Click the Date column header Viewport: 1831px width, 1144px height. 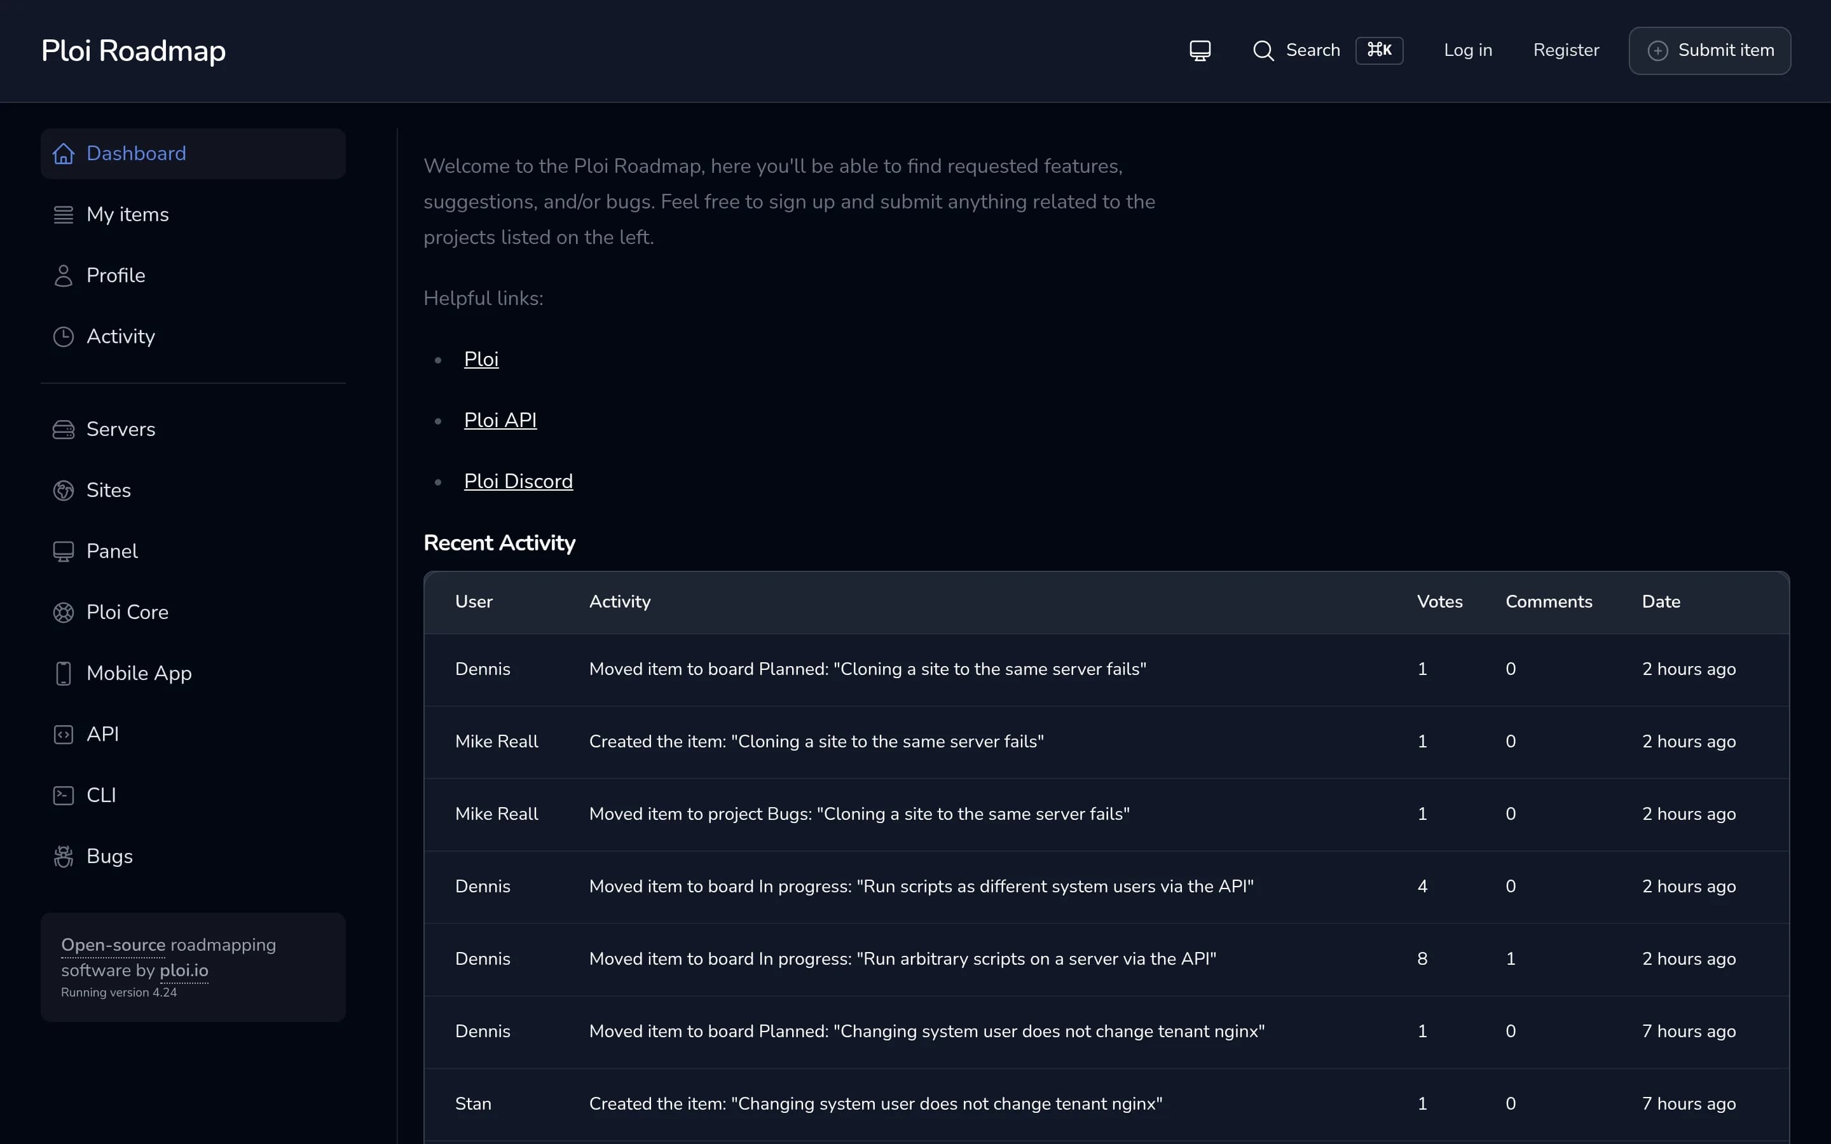tap(1661, 603)
